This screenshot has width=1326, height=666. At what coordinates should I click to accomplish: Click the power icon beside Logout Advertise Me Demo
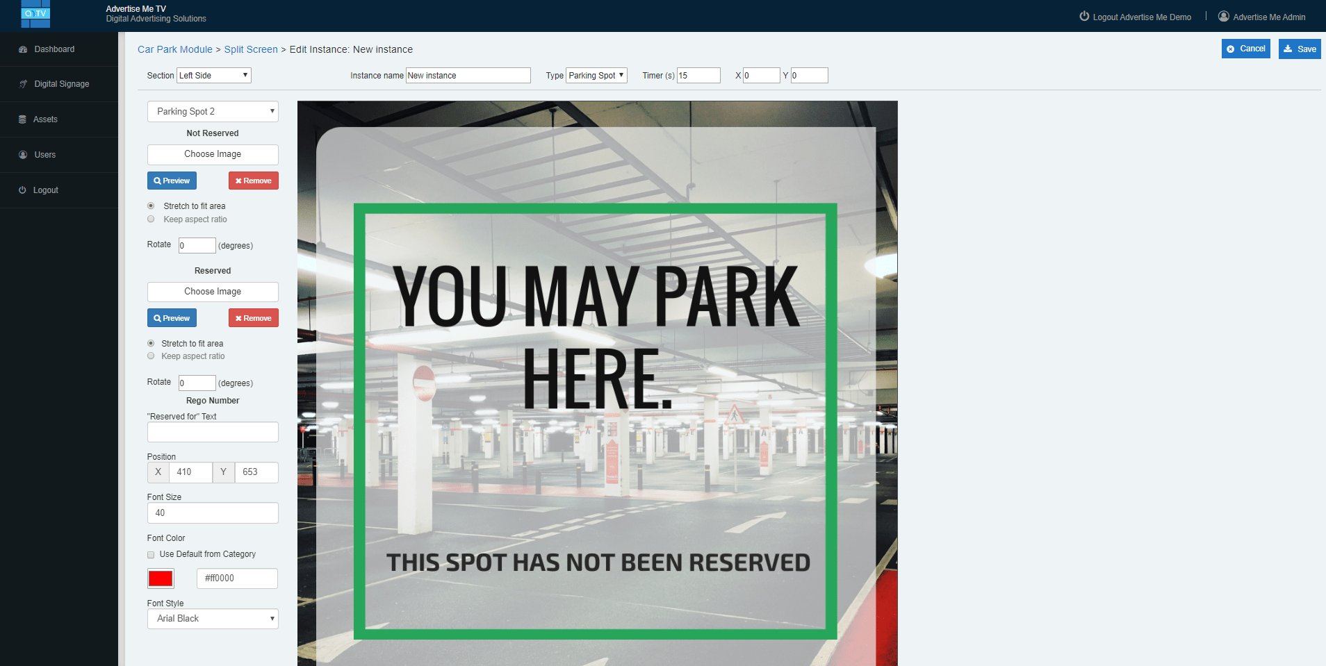[x=1083, y=17]
